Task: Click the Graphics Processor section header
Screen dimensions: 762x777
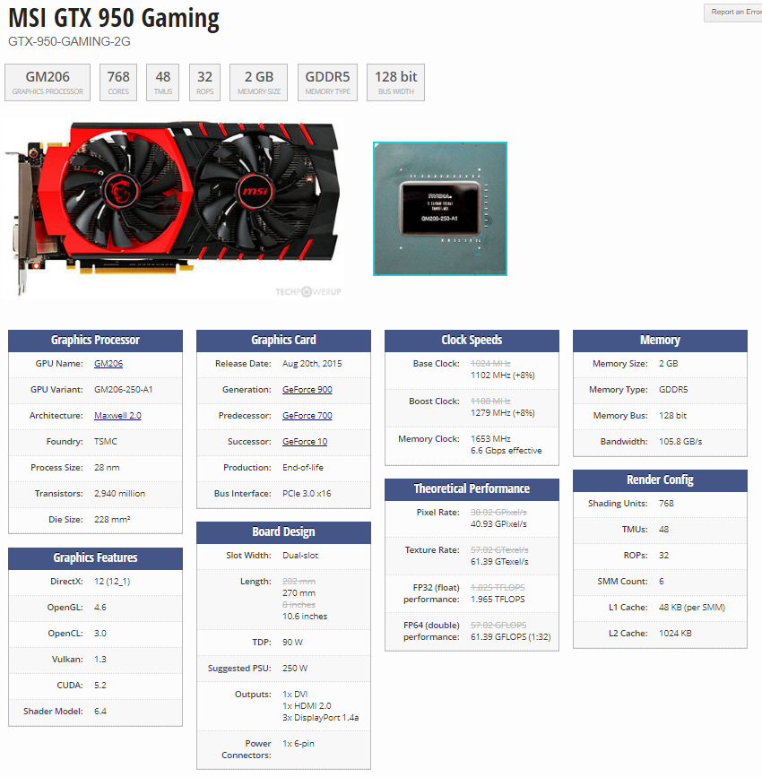Action: (95, 341)
